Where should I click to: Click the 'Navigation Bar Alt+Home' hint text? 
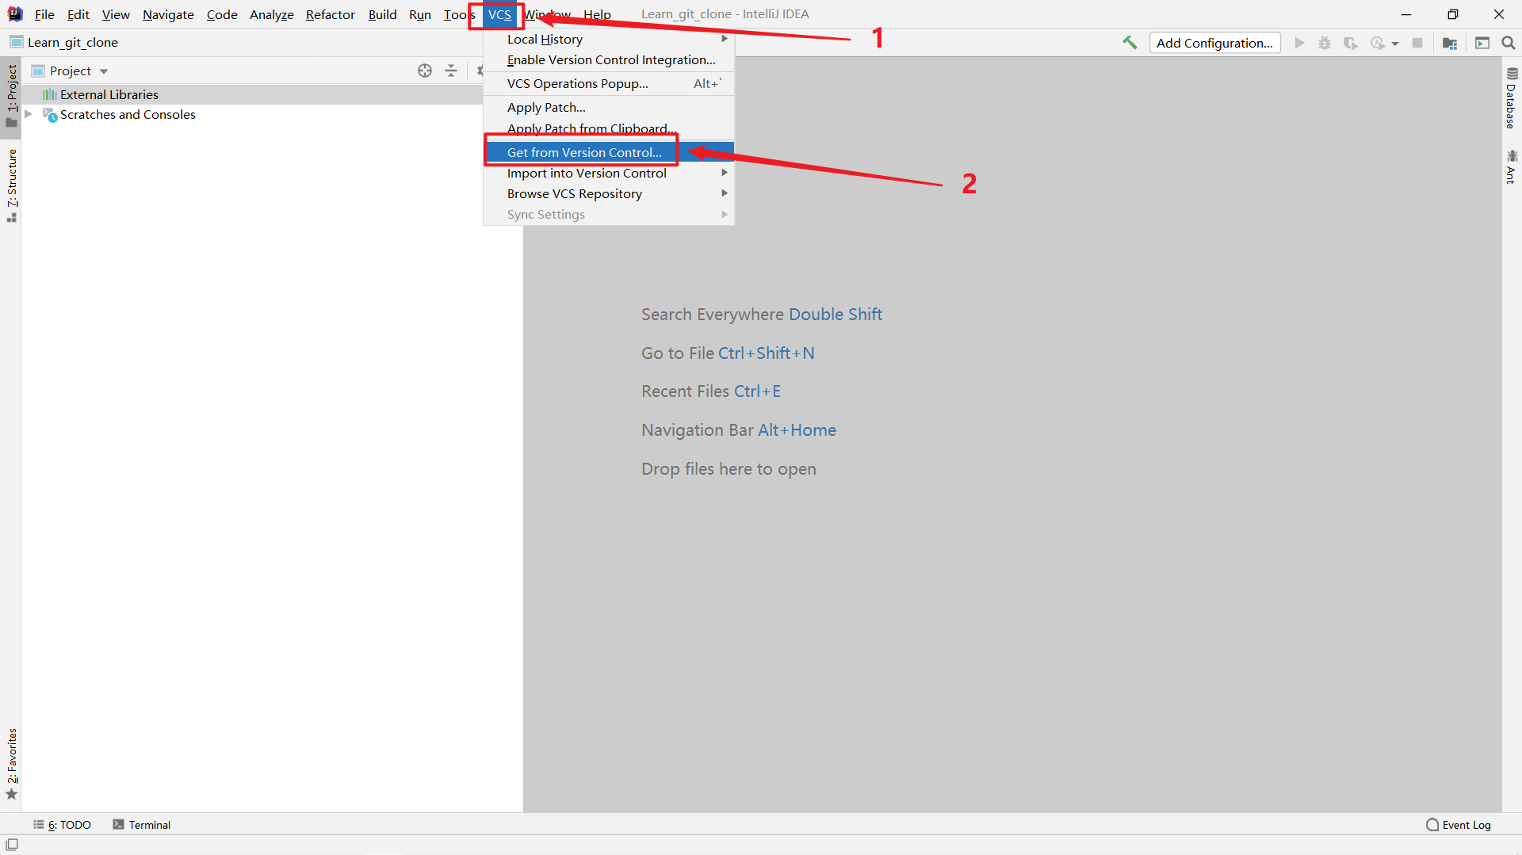[739, 430]
